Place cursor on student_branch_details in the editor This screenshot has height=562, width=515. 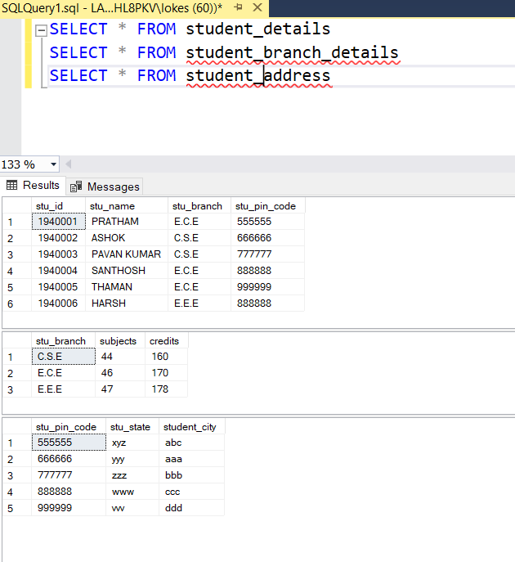(292, 53)
